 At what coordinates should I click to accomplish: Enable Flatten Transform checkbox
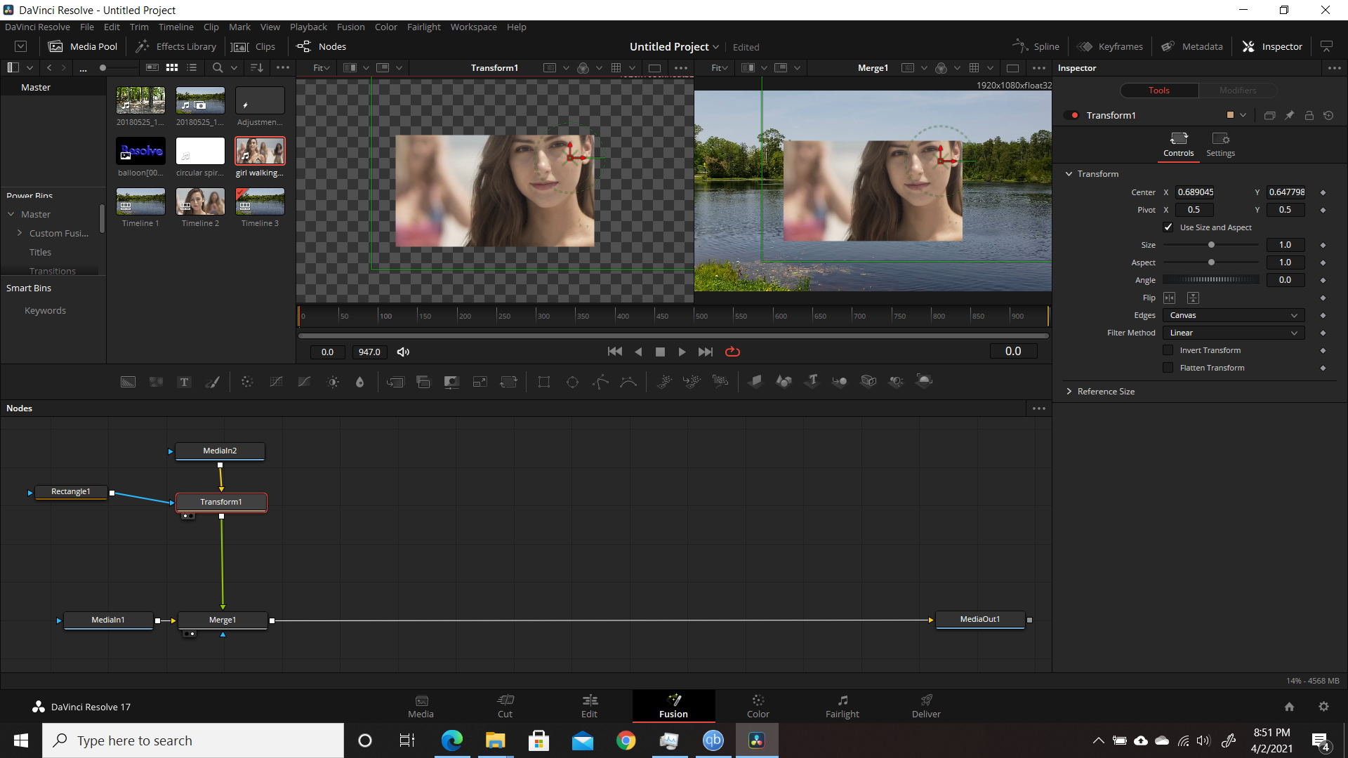click(x=1168, y=368)
